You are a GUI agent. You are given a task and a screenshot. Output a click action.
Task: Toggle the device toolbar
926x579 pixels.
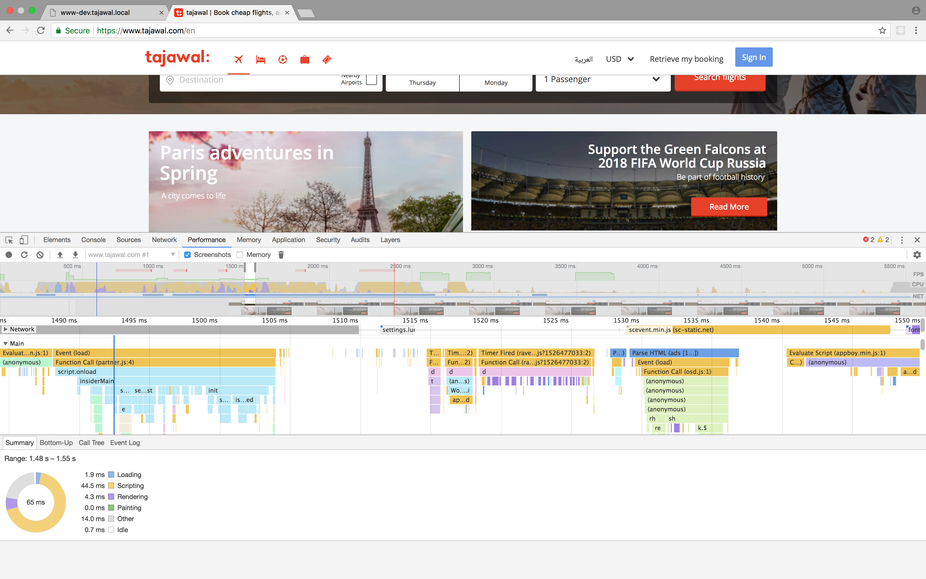tap(24, 240)
